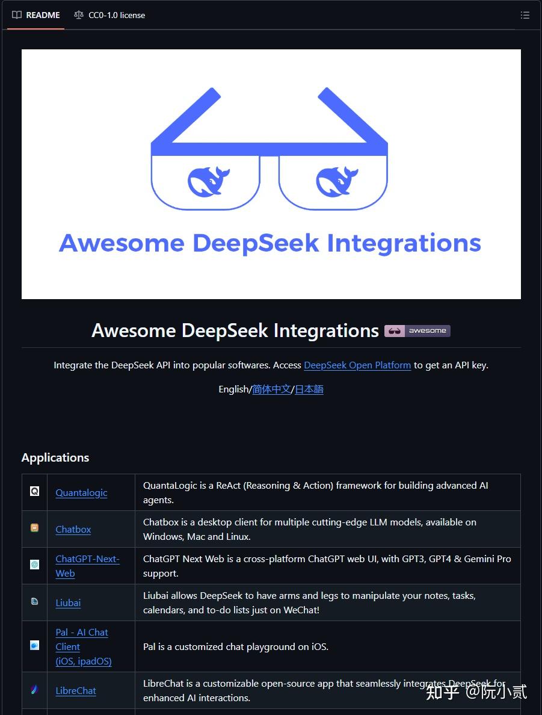Open the DeepSeek Open Platform link

coord(357,365)
